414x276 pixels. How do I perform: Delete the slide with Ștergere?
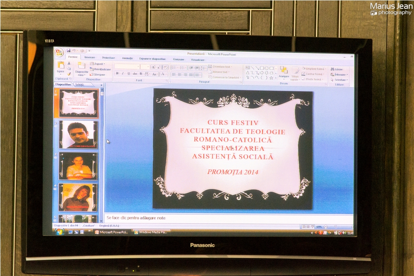(97, 75)
